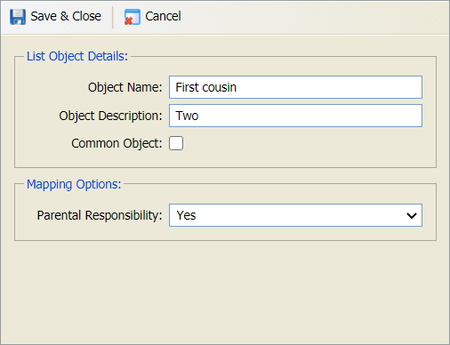
Task: Click the empty area below Mapping Options
Action: coord(225,292)
